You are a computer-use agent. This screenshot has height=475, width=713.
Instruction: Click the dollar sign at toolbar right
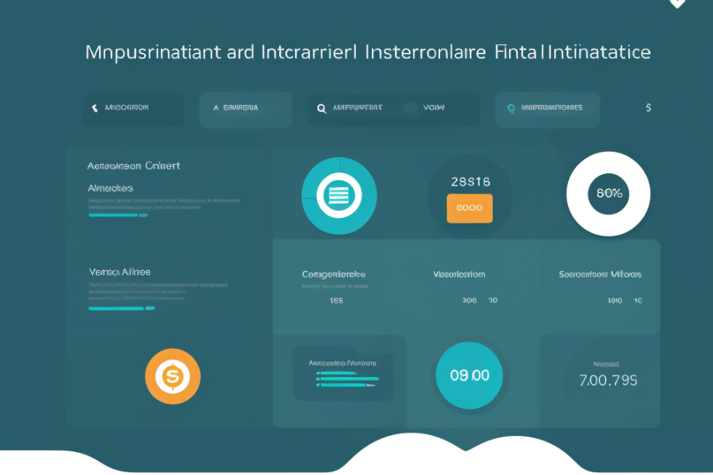point(649,108)
